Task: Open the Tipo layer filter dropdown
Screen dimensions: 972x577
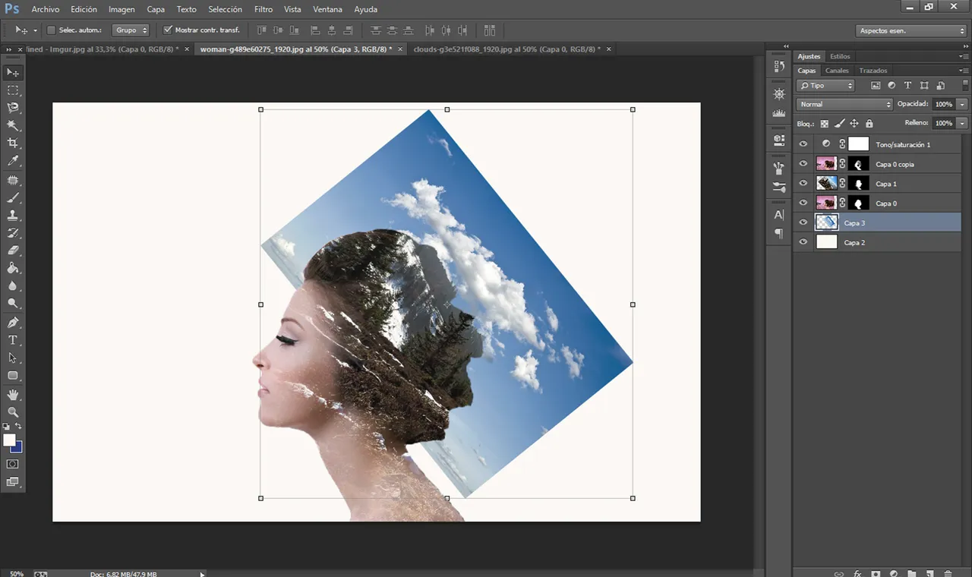Action: tap(825, 86)
